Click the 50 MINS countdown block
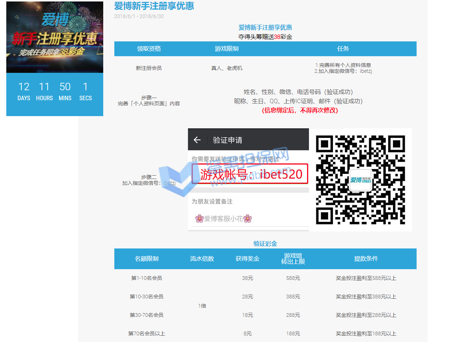461x342 pixels. click(65, 91)
